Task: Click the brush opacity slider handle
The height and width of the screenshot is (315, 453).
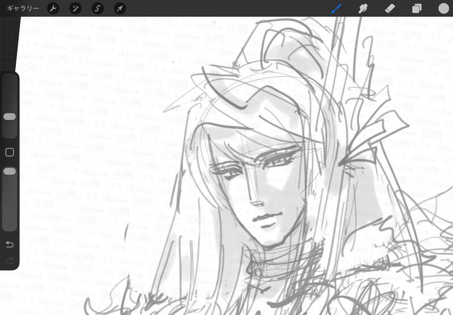Action: pos(10,171)
